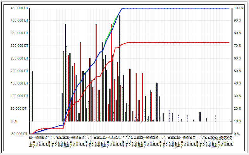
Task: Select the 0 DT axis label
Action: 23,121
